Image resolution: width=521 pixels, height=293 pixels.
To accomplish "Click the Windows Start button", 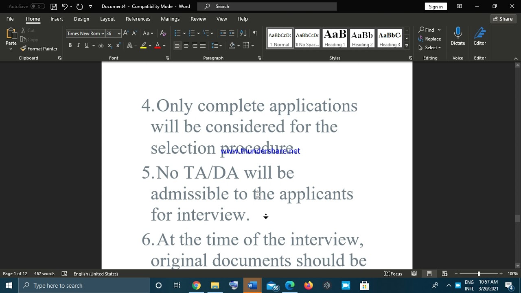I will click(x=9, y=286).
